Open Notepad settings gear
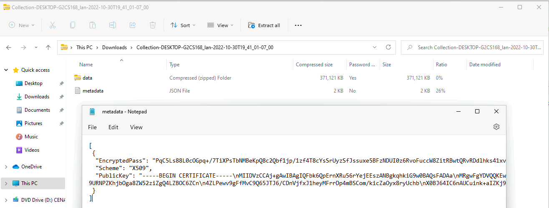This screenshot has width=549, height=208. 496,127
